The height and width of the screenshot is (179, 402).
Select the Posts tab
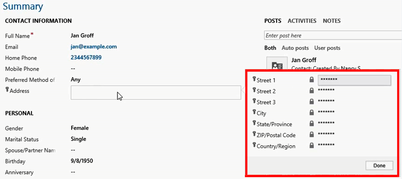273,21
